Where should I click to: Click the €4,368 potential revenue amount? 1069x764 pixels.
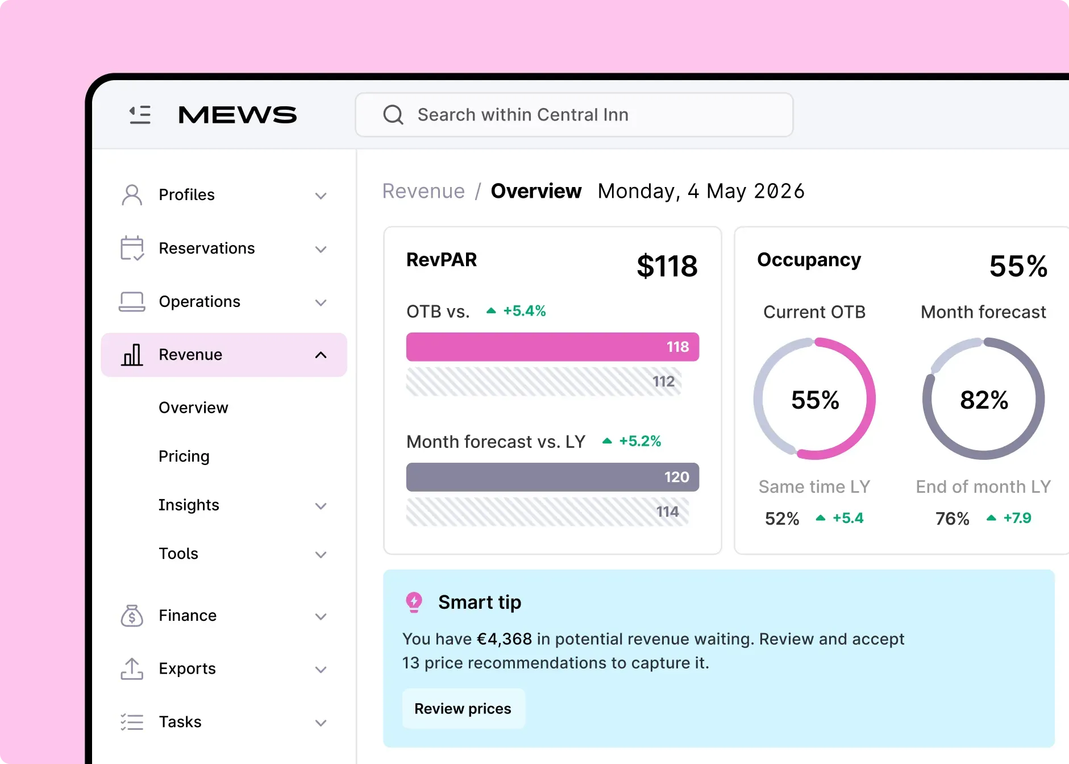point(505,639)
